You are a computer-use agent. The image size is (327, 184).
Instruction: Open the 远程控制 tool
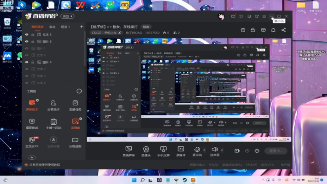tap(75, 142)
